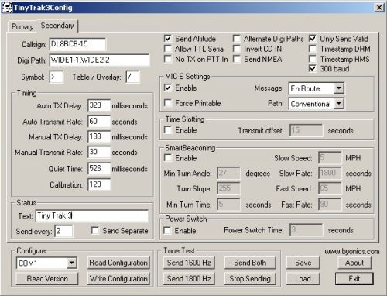Click the Status Text field
This screenshot has height=296, width=387.
coord(92,215)
